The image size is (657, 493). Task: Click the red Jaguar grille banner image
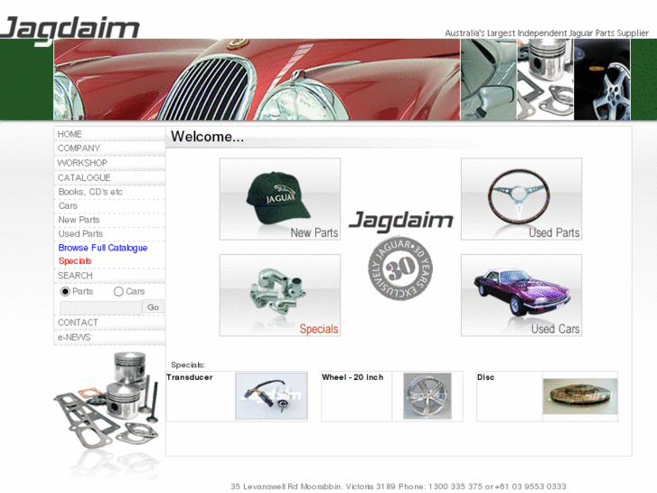click(257, 80)
